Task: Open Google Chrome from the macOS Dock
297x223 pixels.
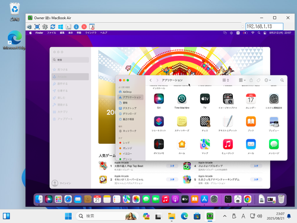Action: [248, 199]
